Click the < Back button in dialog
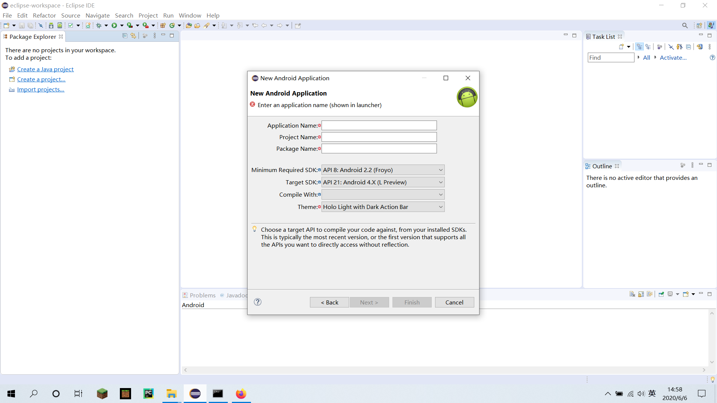The width and height of the screenshot is (717, 403). (329, 302)
